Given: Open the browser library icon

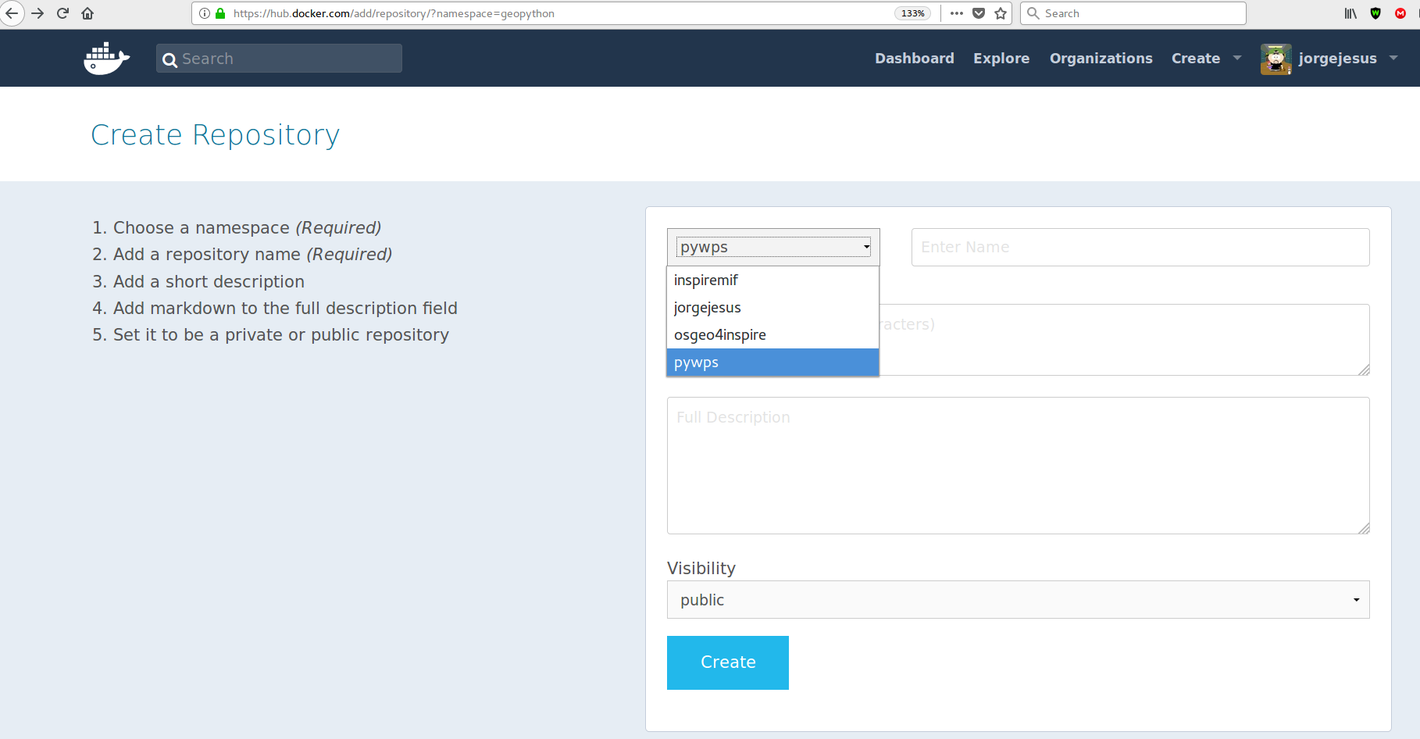Looking at the screenshot, I should tap(1350, 13).
